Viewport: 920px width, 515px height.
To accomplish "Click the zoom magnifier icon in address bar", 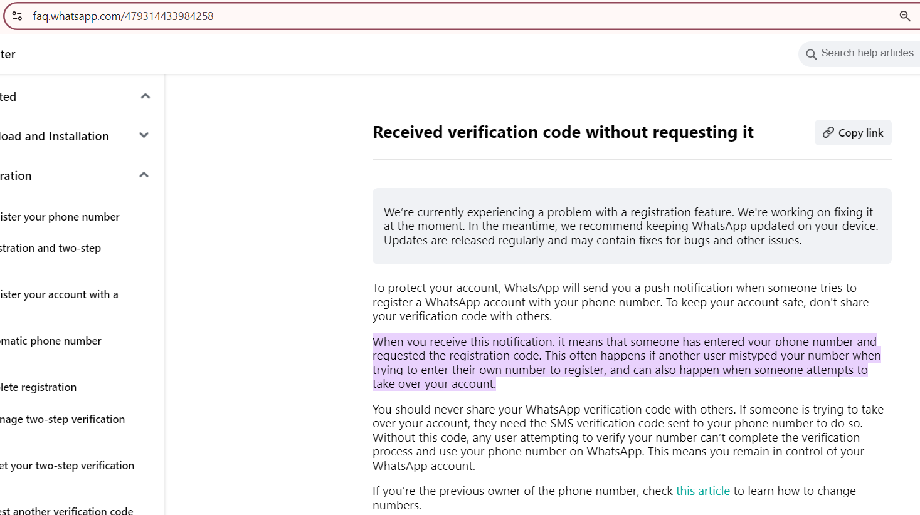I will coord(904,16).
